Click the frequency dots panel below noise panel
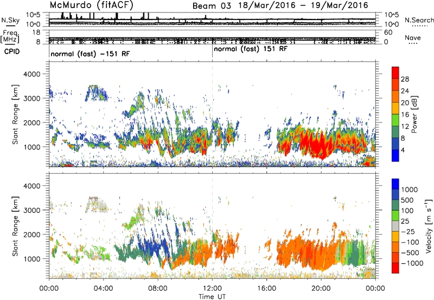 pos(212,37)
